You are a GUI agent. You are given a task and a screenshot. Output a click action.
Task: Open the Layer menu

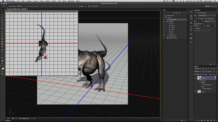[35, 1]
